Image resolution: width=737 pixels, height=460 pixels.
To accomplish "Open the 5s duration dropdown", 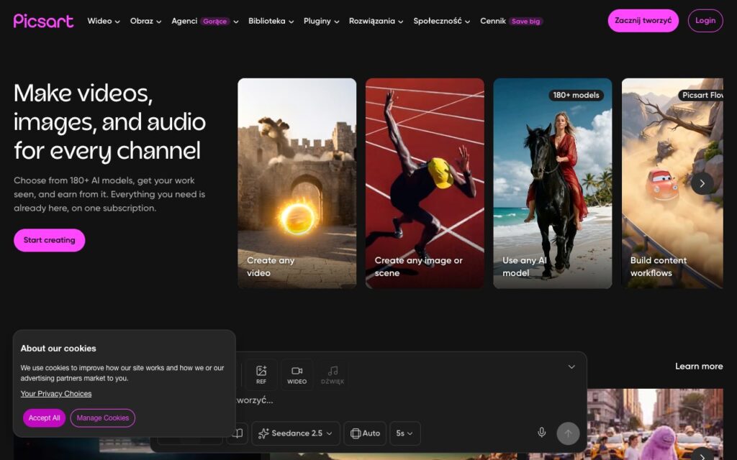I will click(404, 433).
